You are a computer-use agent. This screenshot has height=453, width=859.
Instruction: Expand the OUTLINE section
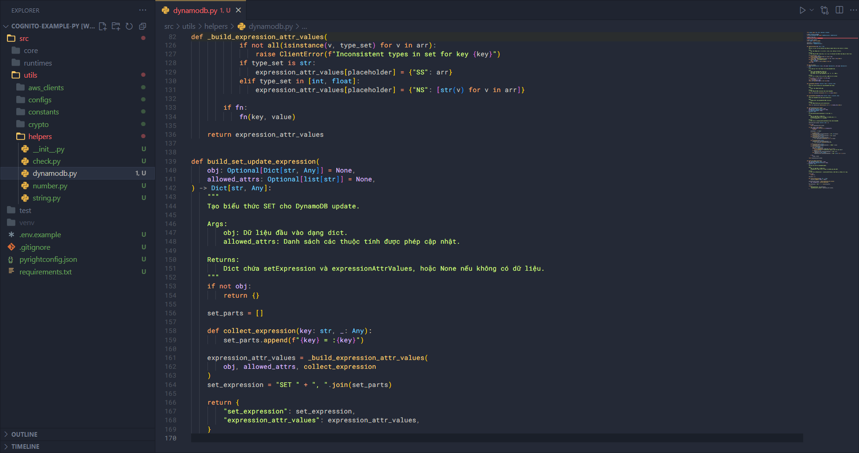pos(24,434)
